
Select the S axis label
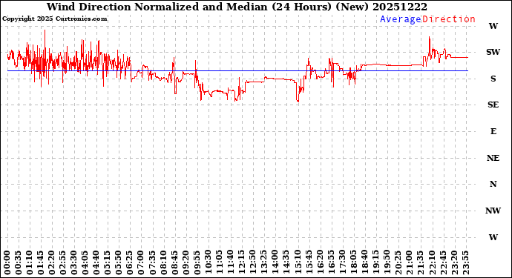tap(493, 79)
